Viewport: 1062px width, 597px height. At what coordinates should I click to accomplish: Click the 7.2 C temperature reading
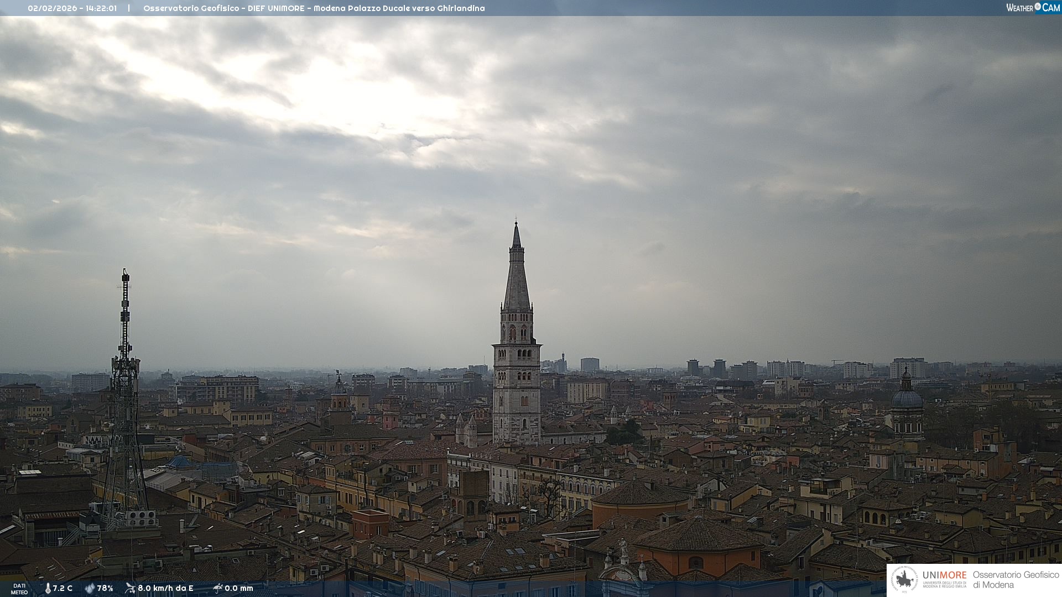point(63,588)
